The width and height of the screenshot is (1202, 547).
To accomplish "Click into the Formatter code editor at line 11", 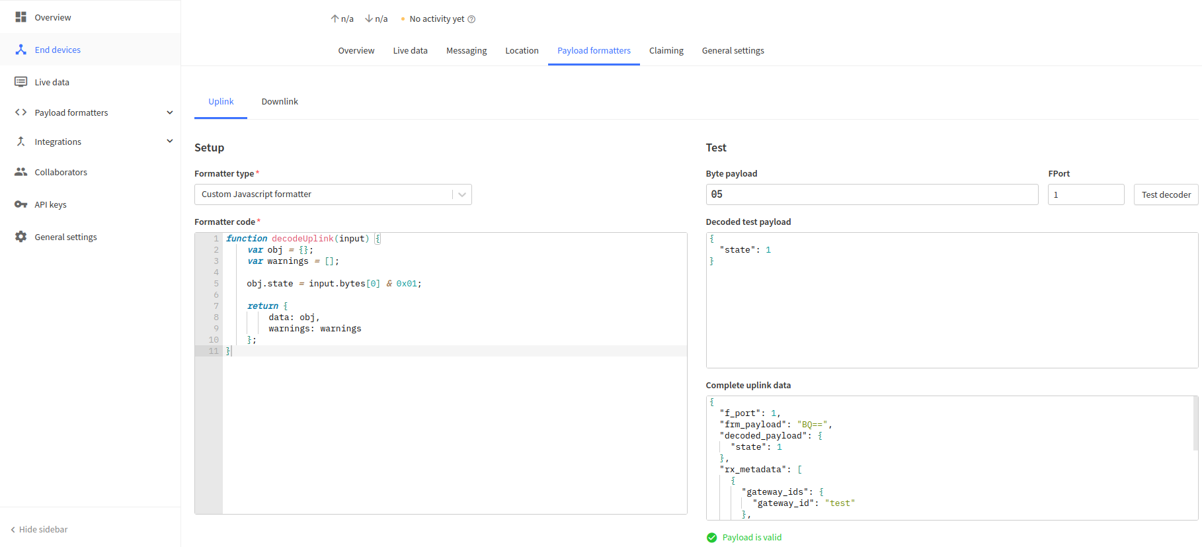I will [455, 351].
